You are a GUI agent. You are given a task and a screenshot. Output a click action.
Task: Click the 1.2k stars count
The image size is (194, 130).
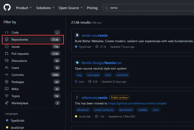coord(102,116)
